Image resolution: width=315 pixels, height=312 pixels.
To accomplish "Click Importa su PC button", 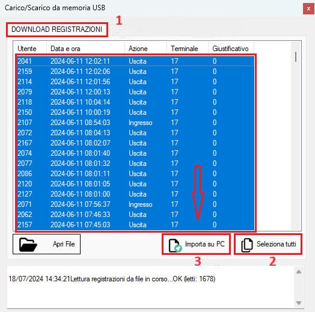I will (196, 244).
